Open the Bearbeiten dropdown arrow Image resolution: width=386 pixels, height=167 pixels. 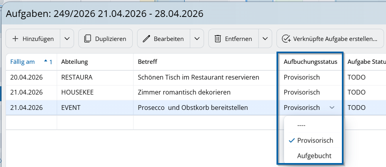click(197, 39)
